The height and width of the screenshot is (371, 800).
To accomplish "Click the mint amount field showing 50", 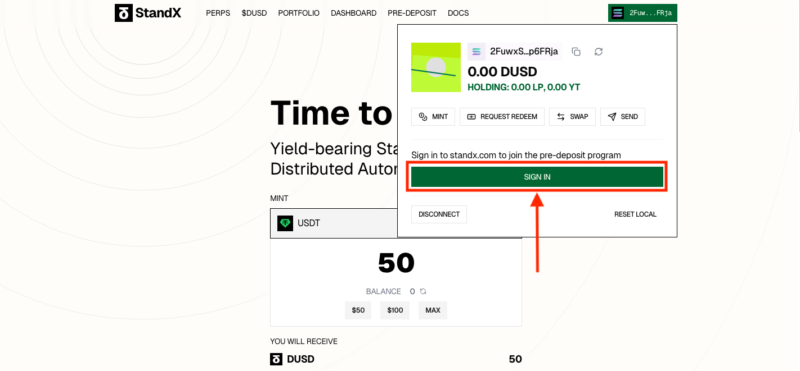I will pos(396,263).
